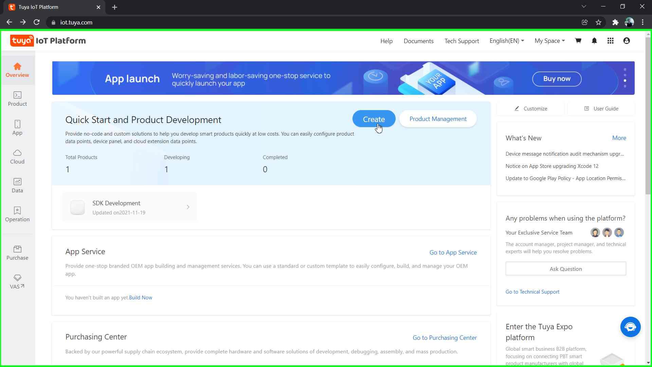This screenshot has width=652, height=367.
Task: Go to Cloud section in sidebar
Action: click(x=17, y=157)
